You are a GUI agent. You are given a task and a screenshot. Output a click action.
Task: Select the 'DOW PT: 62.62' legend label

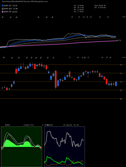coord(10,12)
